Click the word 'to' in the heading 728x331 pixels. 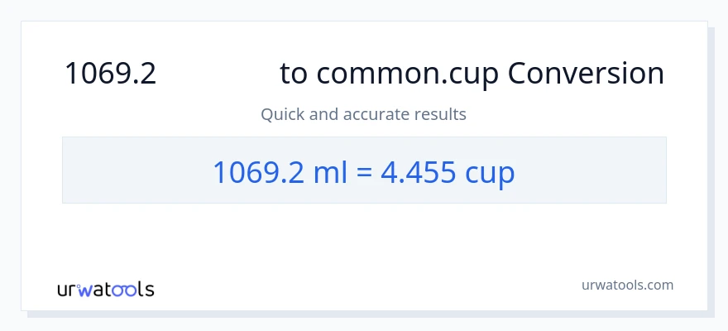coord(294,74)
